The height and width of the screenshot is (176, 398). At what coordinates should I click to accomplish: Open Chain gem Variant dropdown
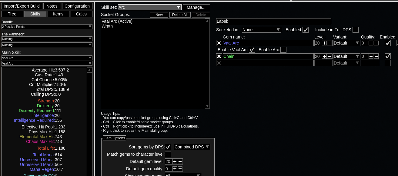(x=346, y=56)
